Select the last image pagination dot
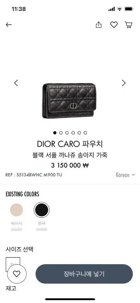Image resolution: width=140 pixels, height=303 pixels. tap(85, 133)
